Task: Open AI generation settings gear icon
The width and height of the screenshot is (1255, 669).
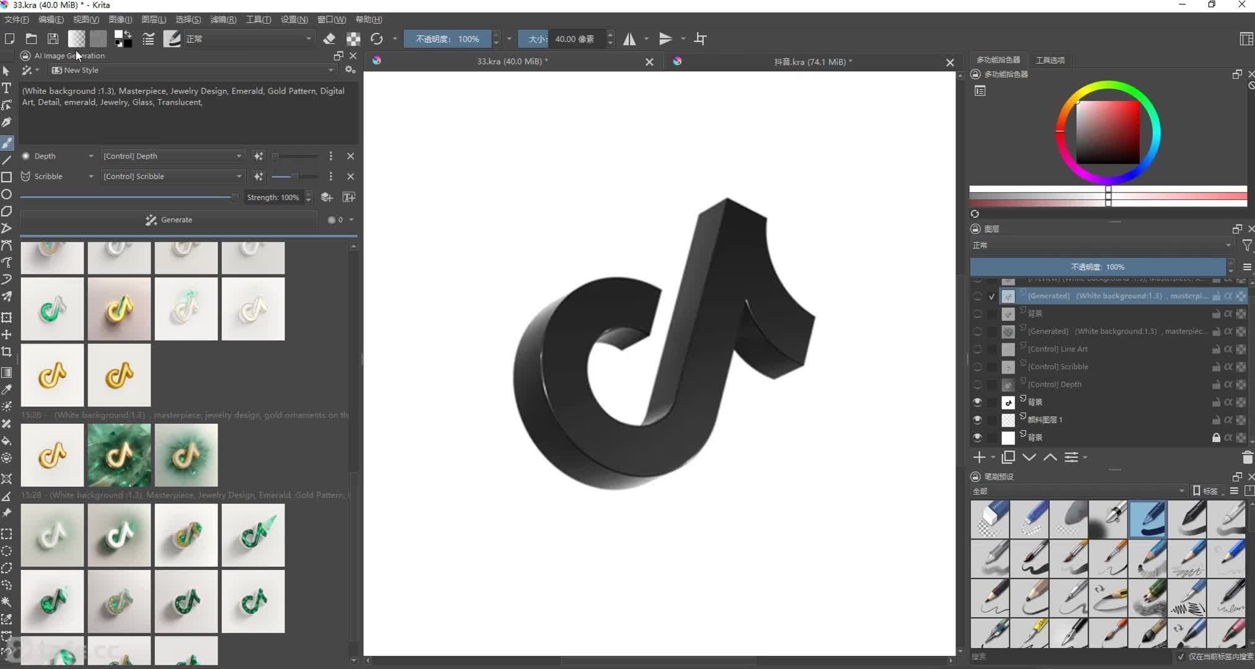Action: 350,70
